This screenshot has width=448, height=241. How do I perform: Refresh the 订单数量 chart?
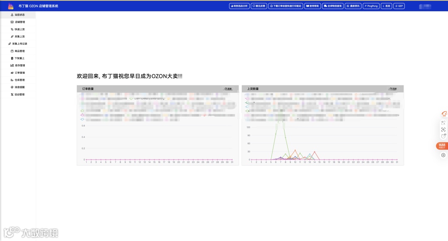[228, 89]
